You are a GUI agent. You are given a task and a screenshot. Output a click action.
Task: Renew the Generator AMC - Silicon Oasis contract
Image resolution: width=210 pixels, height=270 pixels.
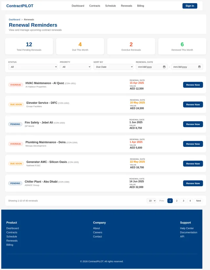pyautogui.click(x=193, y=164)
